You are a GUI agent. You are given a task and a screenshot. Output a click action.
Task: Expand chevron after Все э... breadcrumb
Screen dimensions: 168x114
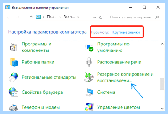(78, 17)
